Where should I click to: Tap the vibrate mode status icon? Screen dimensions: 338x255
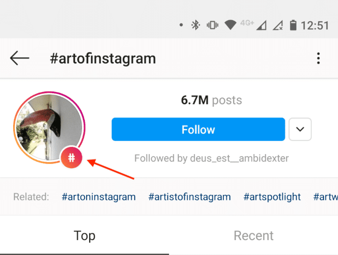pos(212,25)
